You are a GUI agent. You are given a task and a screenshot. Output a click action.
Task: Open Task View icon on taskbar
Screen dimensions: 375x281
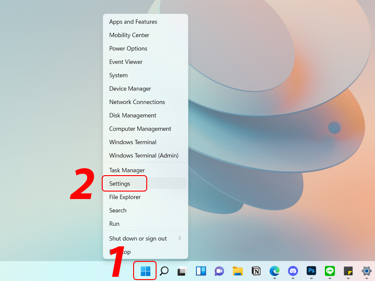(x=182, y=271)
